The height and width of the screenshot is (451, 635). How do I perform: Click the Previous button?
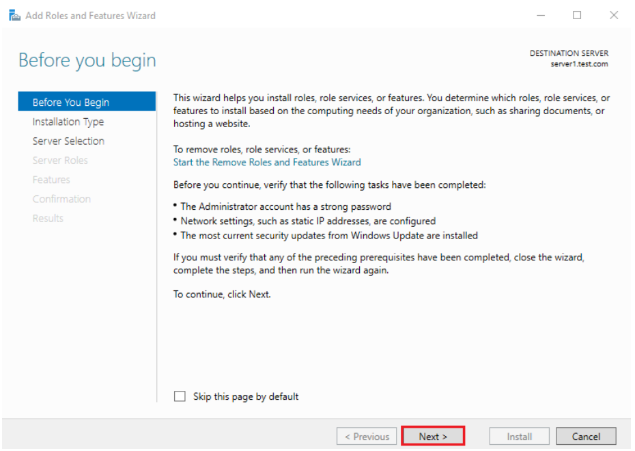click(x=367, y=437)
